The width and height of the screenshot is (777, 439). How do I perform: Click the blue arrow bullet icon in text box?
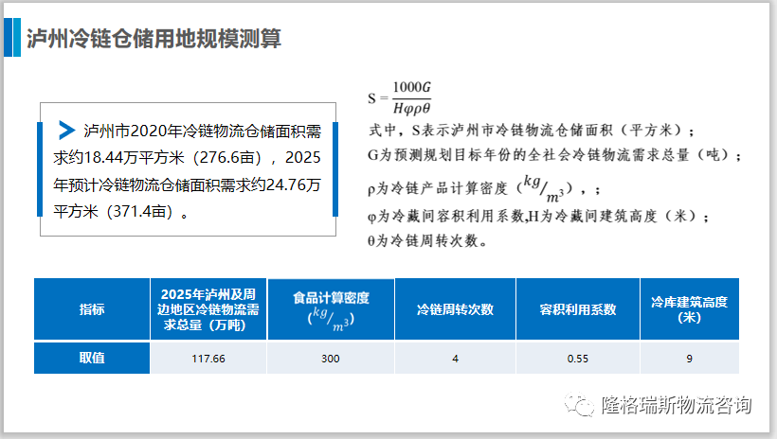click(66, 131)
